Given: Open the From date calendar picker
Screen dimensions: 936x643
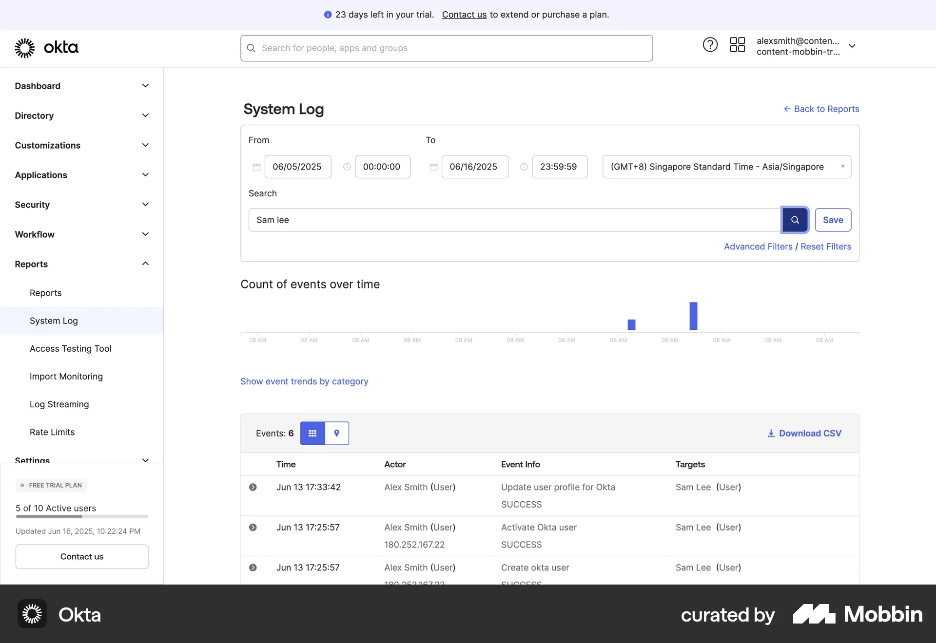Looking at the screenshot, I should [x=256, y=167].
